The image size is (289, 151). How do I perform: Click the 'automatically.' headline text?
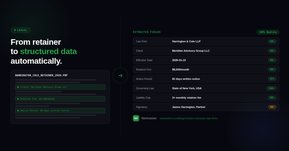36,61
